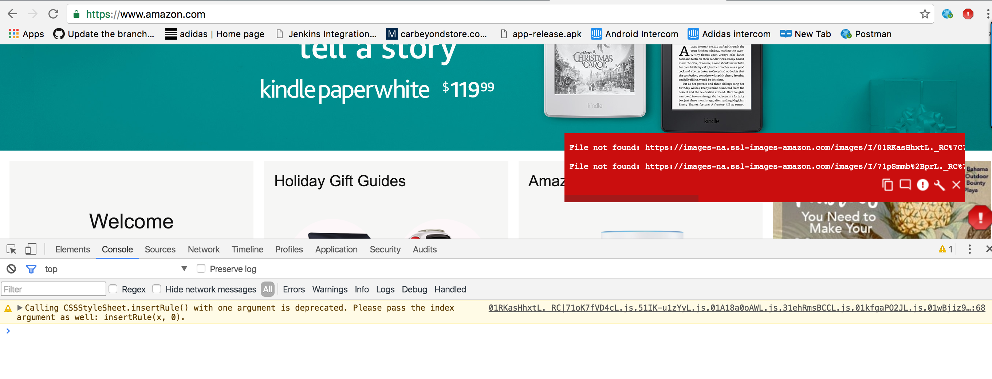The image size is (992, 379).
Task: Select the All log level filter
Action: coord(267,289)
